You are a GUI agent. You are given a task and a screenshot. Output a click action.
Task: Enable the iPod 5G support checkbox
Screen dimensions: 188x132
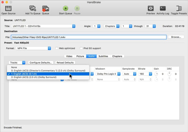pos(81,48)
